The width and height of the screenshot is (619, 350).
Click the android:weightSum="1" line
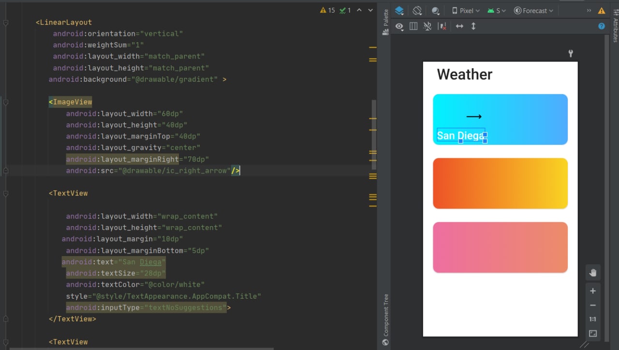click(99, 45)
